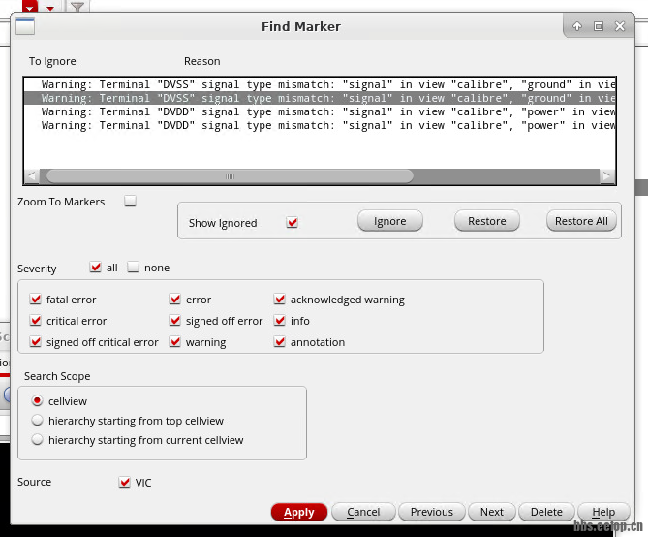
Task: Click the Restore All button
Action: 581,221
